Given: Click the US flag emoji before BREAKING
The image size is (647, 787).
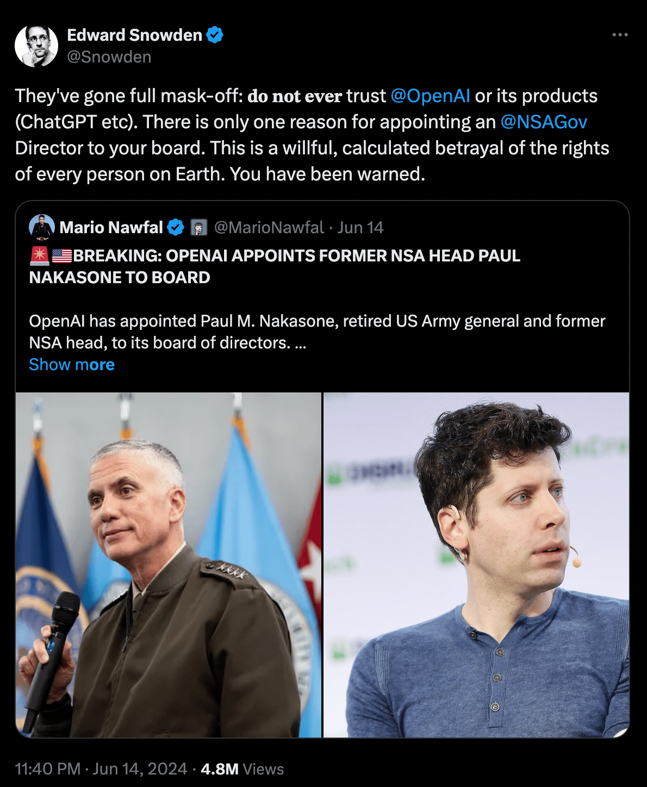Looking at the screenshot, I should 62,255.
